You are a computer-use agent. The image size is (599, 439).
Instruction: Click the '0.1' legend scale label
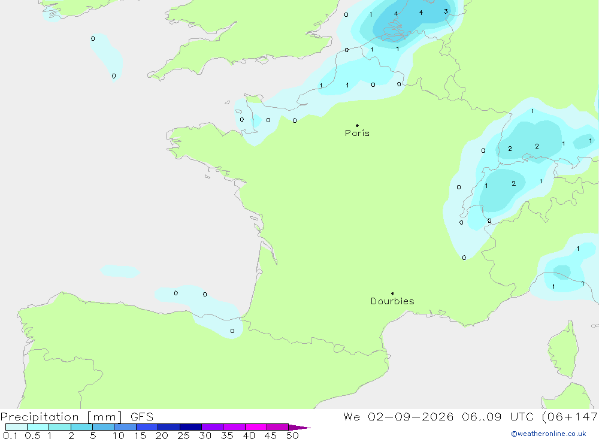click(x=10, y=435)
